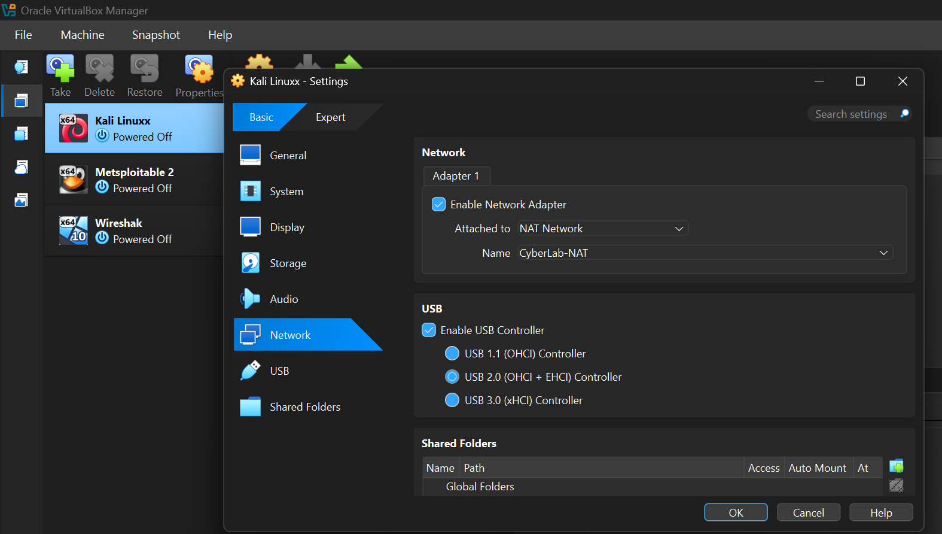Click the search settings magnifier icon
This screenshot has height=534, width=942.
[x=904, y=114]
